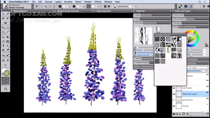Screen dimensions: 210x118
Task: Open the Canvas menu
Action: point(48,2)
